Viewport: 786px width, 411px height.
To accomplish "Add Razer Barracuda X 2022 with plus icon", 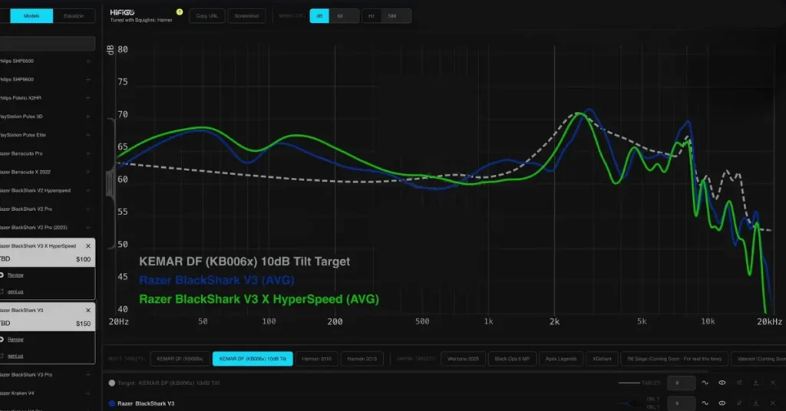I will pyautogui.click(x=88, y=173).
